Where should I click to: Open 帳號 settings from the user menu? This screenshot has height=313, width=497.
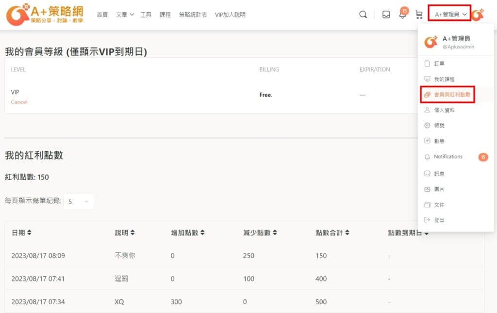click(x=439, y=125)
